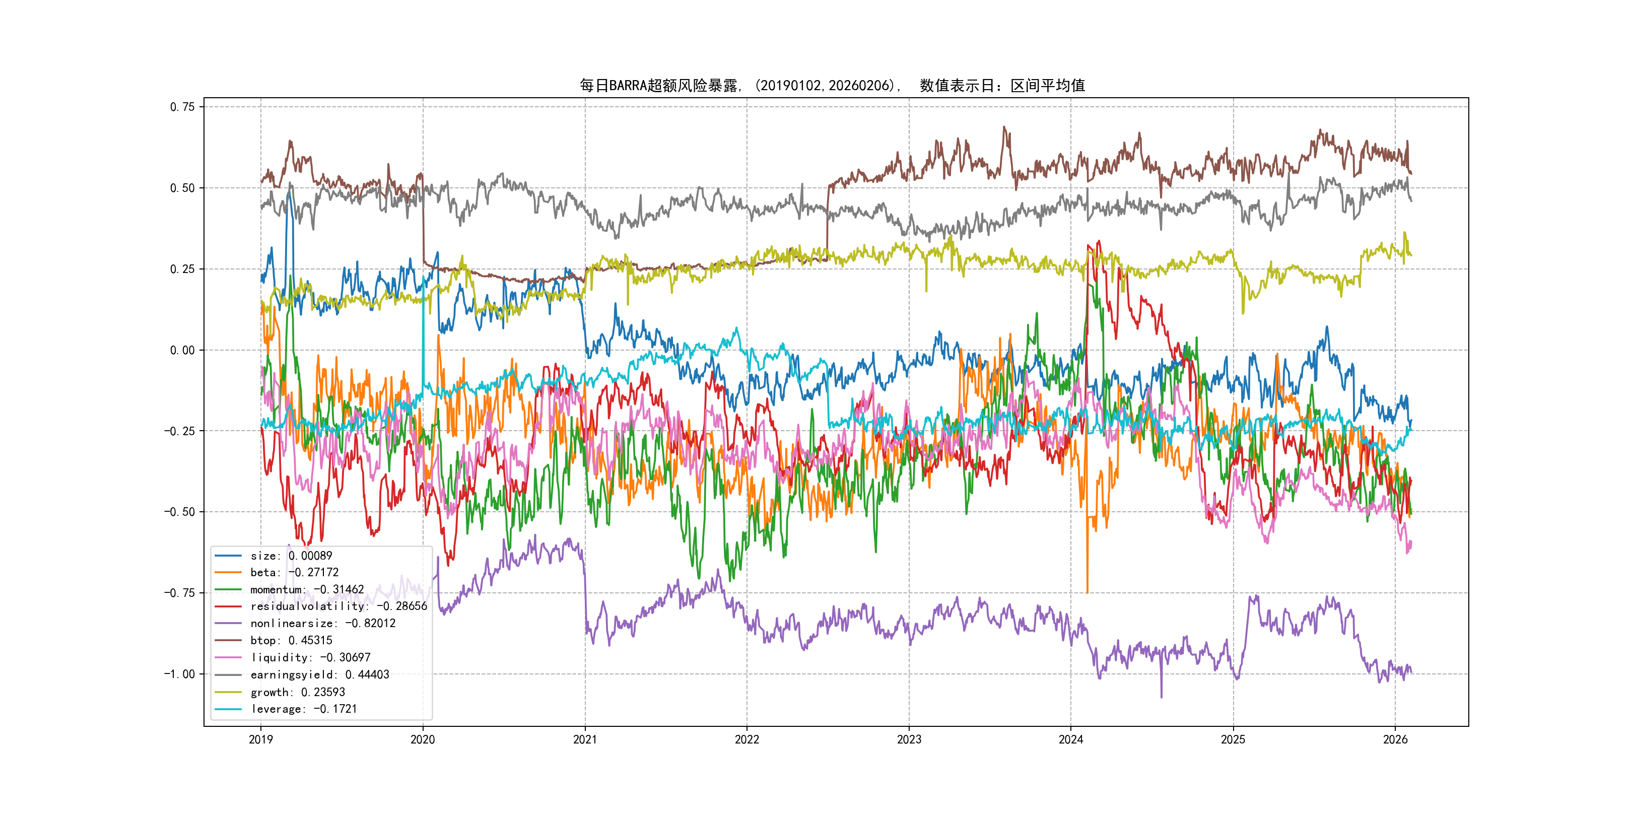The image size is (1632, 816).
Task: Click the -0.50 y-axis tick label
Action: pyautogui.click(x=179, y=512)
